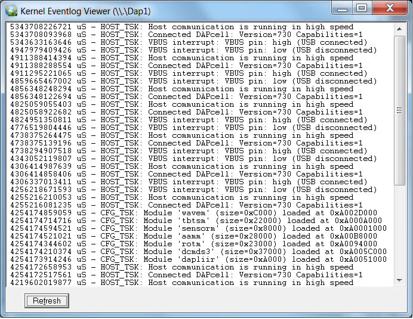Select log line with timestamp 4856348122694

point(186,97)
